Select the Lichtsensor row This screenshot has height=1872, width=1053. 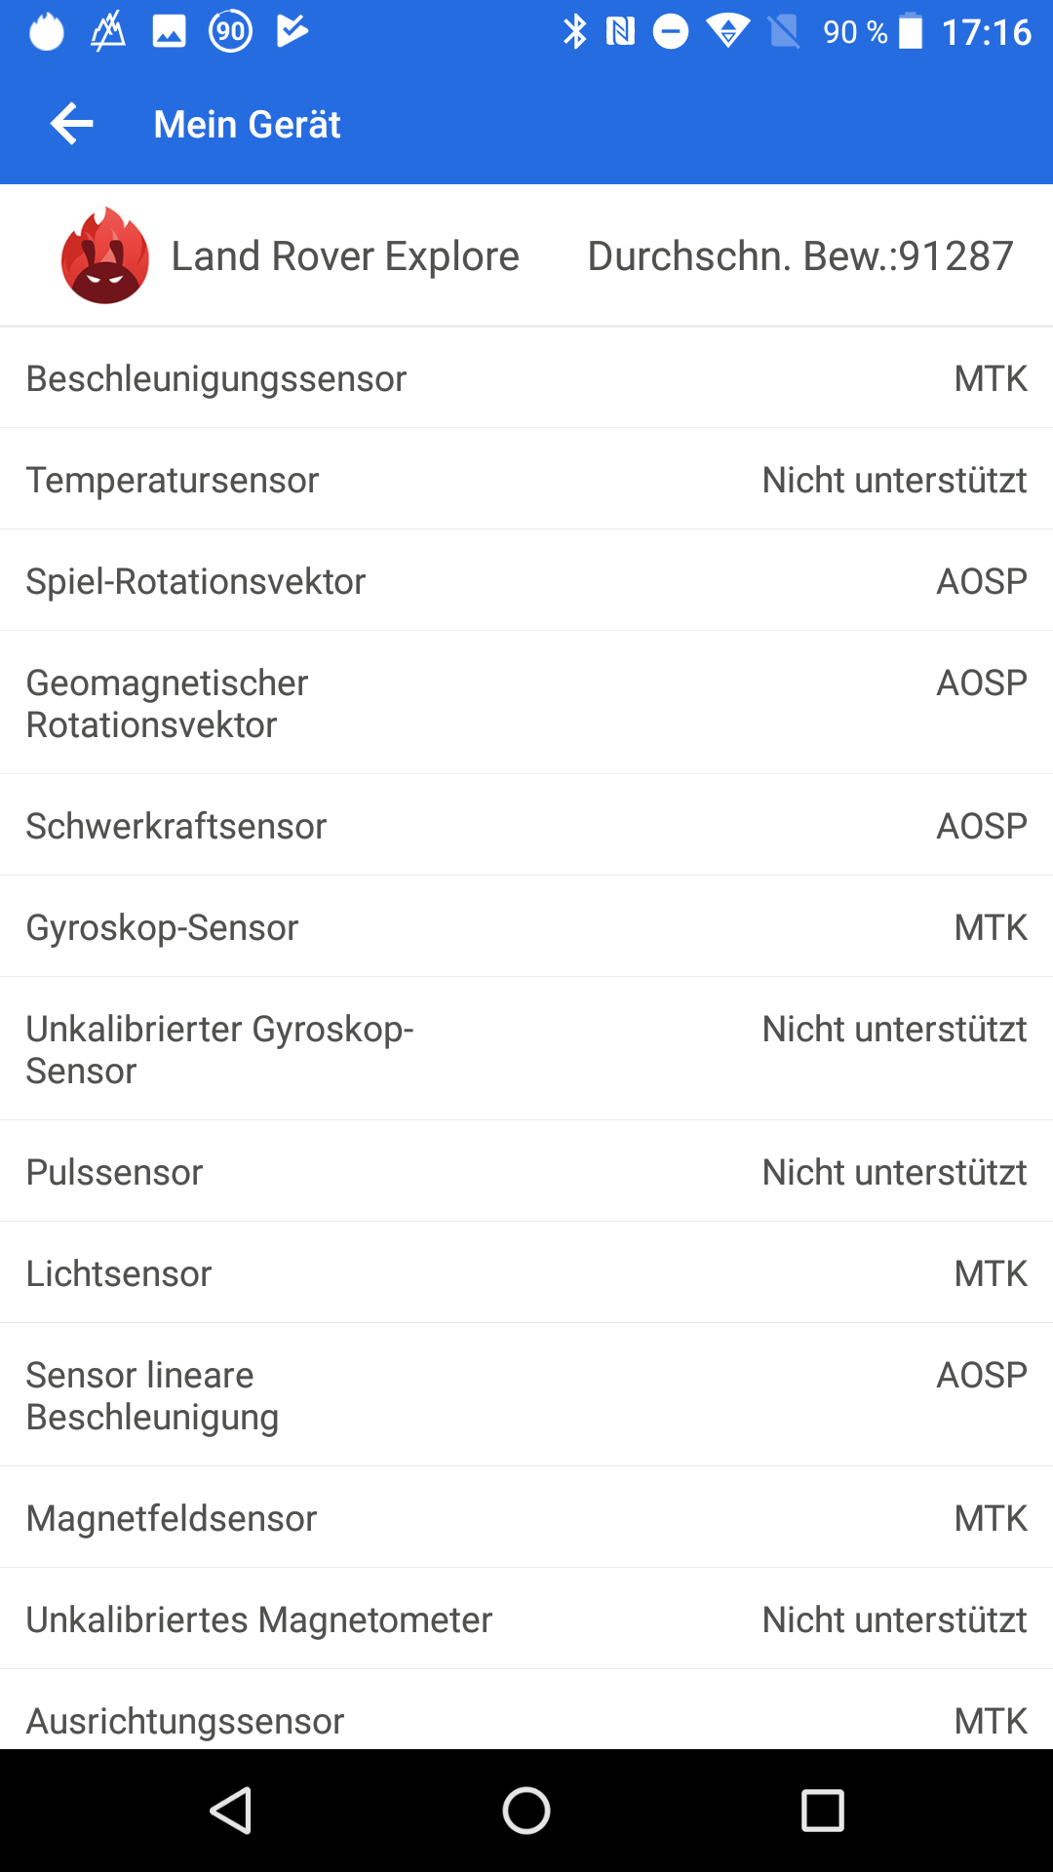(x=526, y=1273)
